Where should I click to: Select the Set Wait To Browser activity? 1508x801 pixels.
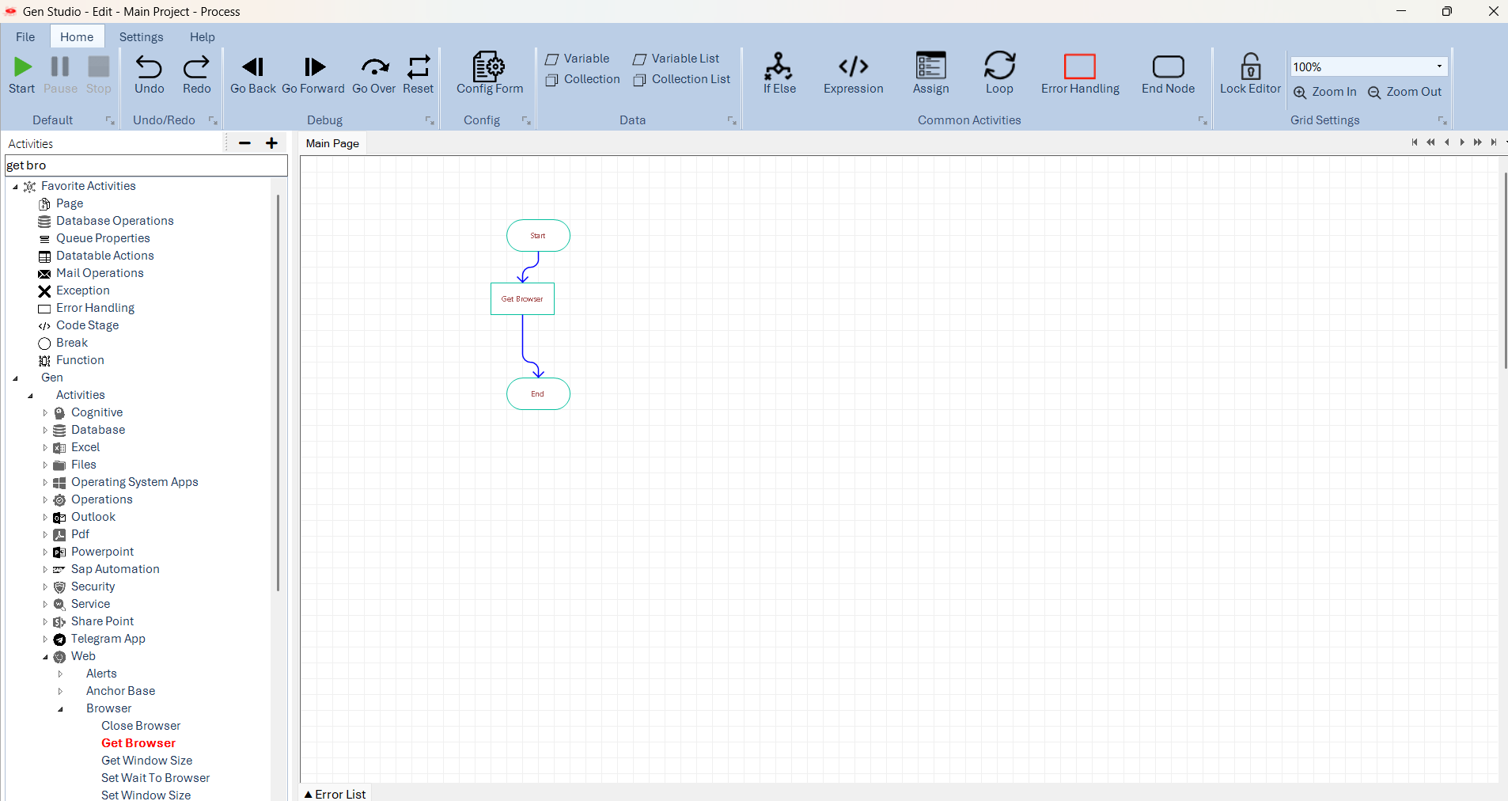(x=155, y=778)
